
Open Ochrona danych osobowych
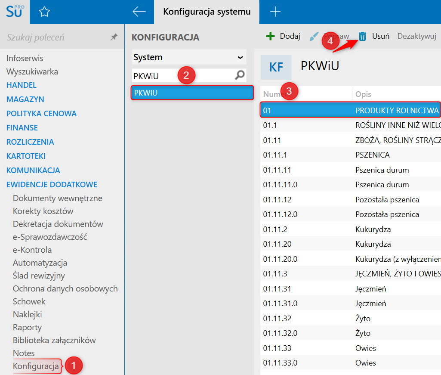point(65,288)
